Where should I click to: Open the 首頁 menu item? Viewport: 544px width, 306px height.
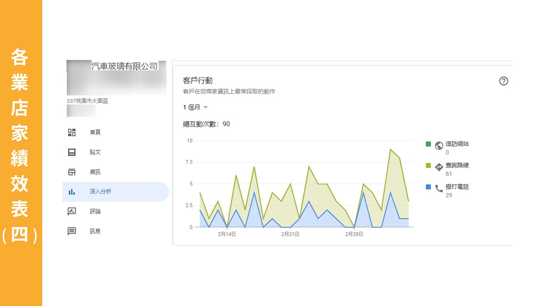[95, 132]
